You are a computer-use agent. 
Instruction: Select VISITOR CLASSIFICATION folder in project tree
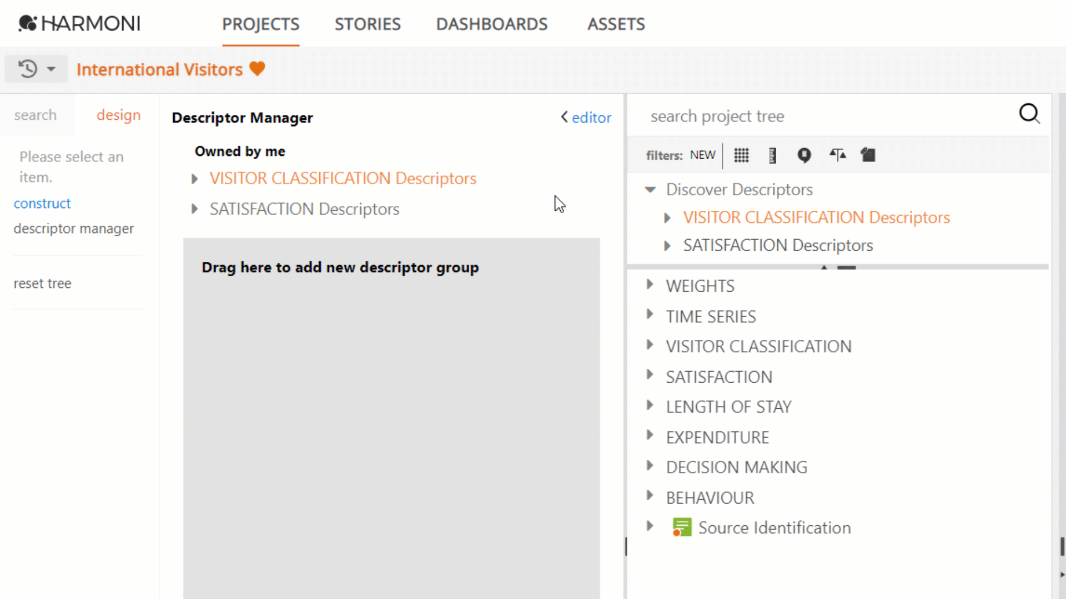(758, 347)
